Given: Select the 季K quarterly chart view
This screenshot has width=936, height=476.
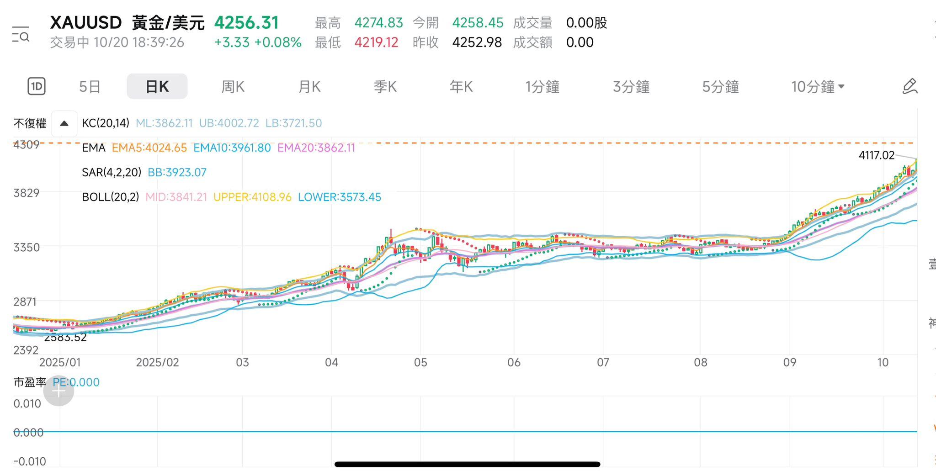Looking at the screenshot, I should pos(385,86).
